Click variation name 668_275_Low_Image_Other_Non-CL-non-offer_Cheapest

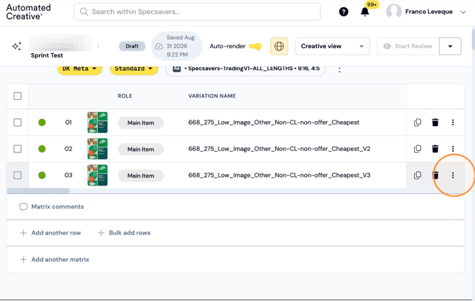coord(274,123)
